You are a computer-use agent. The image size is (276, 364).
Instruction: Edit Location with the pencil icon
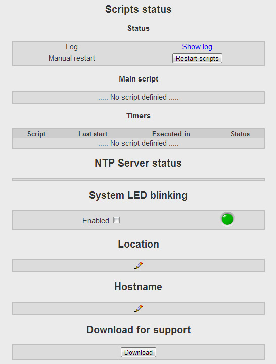139,265
